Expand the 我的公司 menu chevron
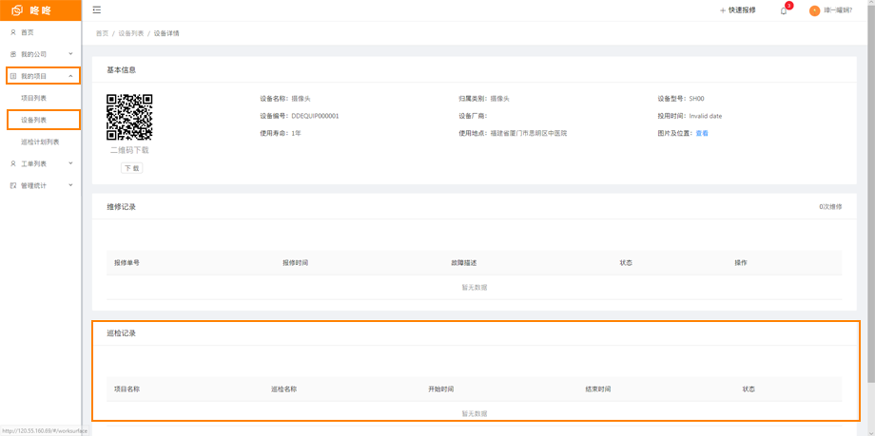 [70, 54]
